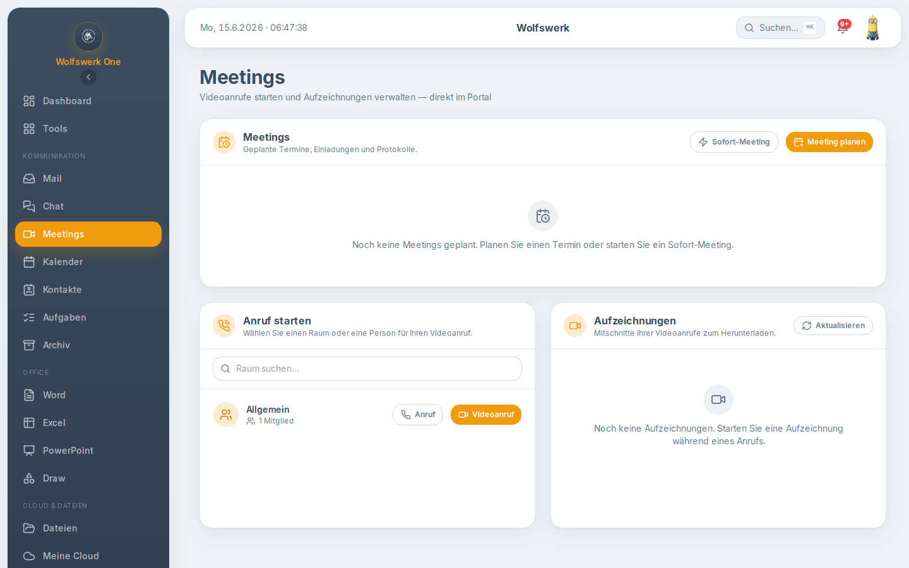The width and height of the screenshot is (909, 568).
Task: Click the Wolfswerk One logo icon
Action: (x=88, y=37)
